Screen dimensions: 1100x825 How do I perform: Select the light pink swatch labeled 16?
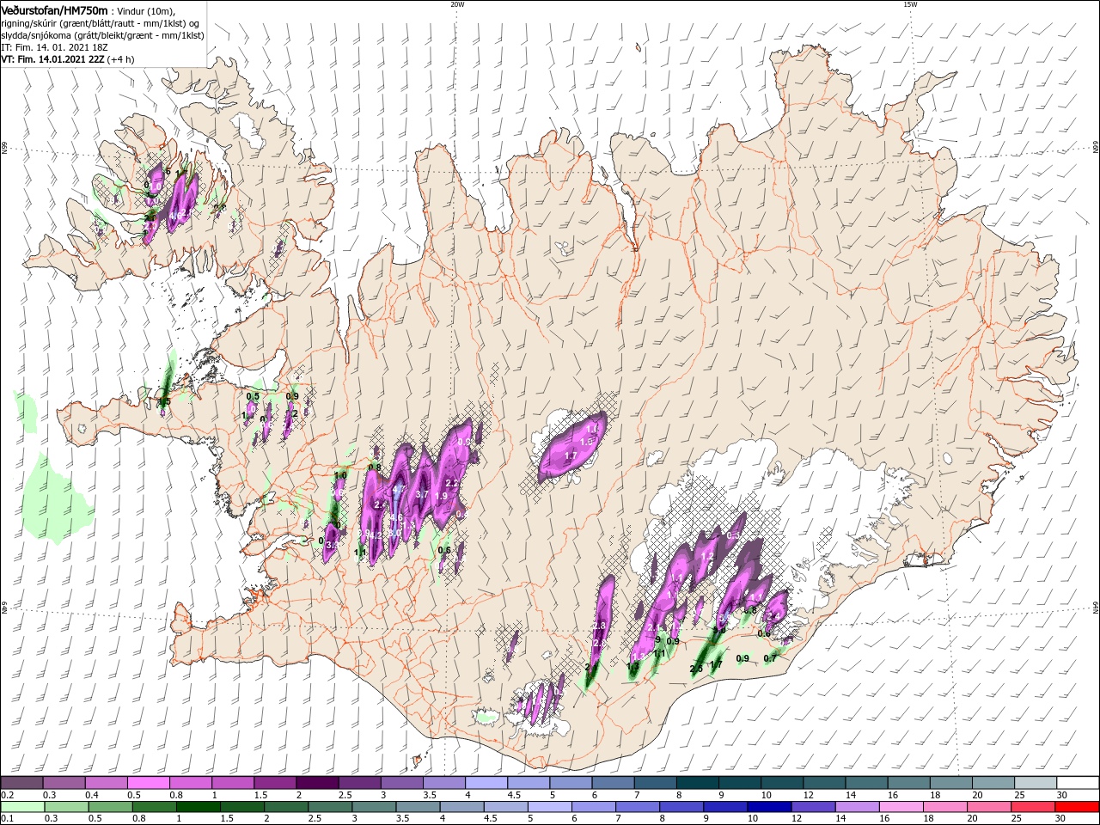tap(901, 807)
